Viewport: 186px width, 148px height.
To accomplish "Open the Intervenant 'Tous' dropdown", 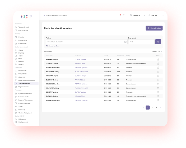I will (141, 42).
